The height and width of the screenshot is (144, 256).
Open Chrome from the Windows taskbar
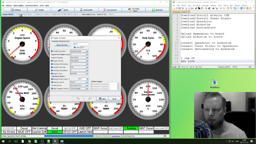point(29,141)
